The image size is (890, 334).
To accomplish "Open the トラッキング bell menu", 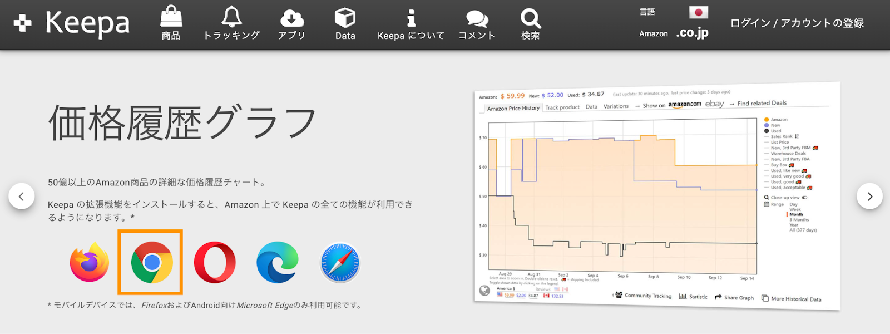I will click(231, 23).
